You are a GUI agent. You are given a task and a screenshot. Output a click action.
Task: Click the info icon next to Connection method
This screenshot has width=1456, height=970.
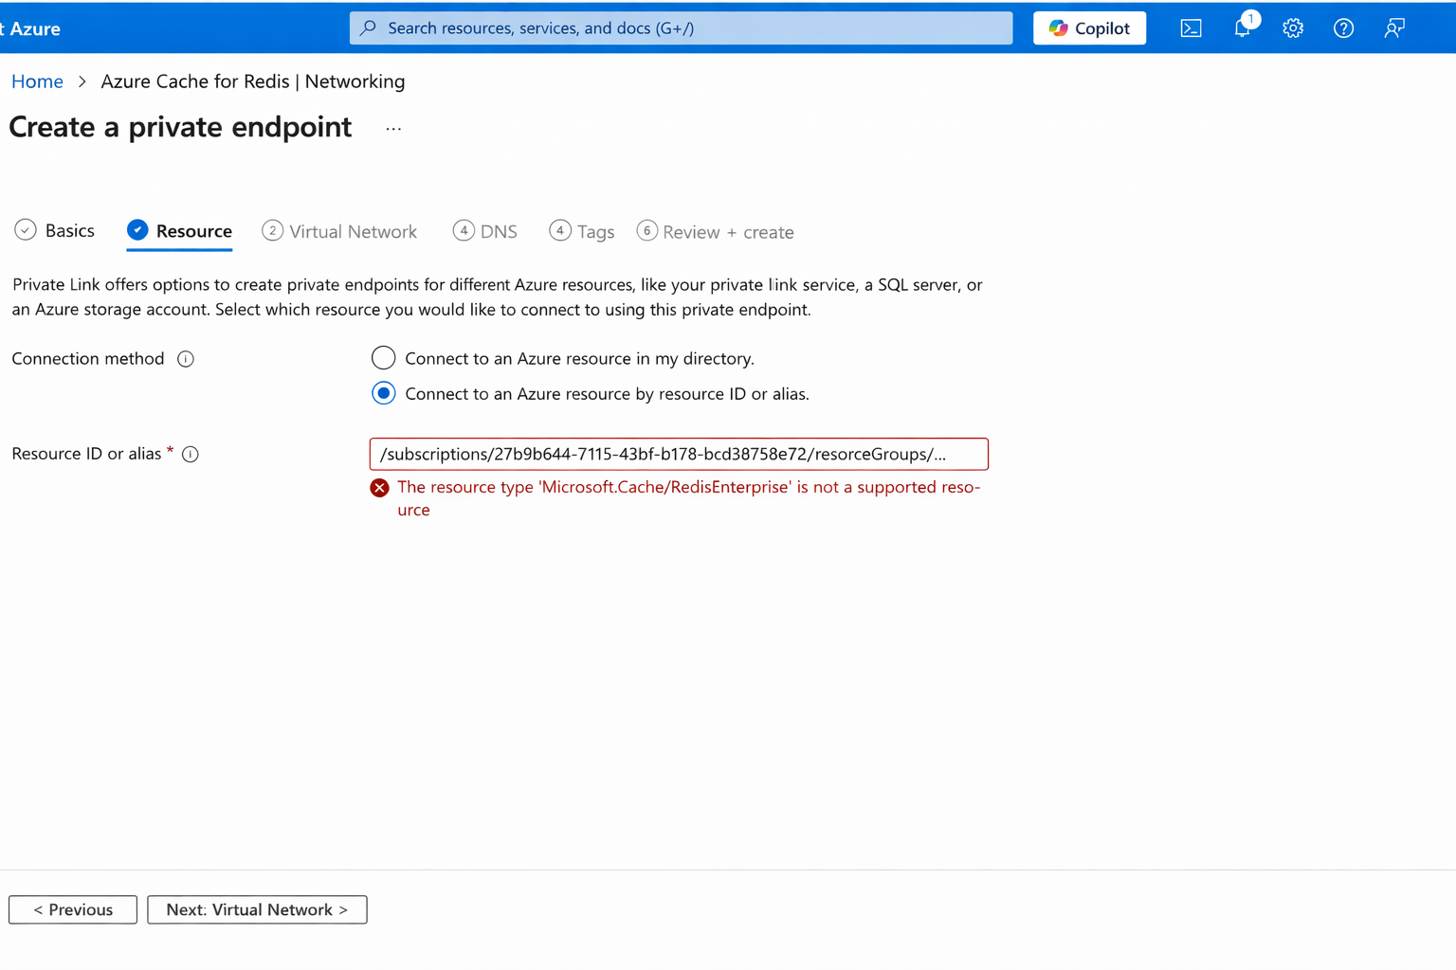186,359
